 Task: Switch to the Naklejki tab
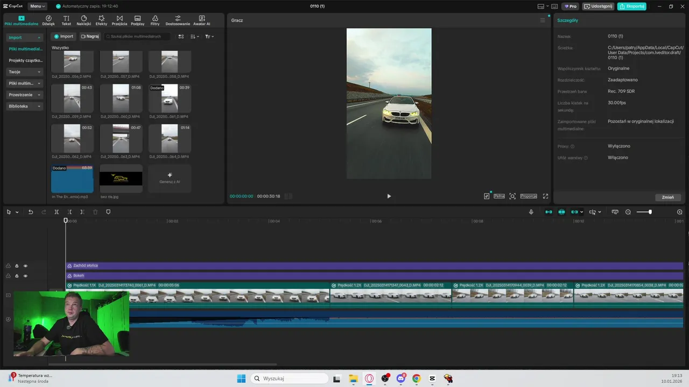(x=83, y=20)
